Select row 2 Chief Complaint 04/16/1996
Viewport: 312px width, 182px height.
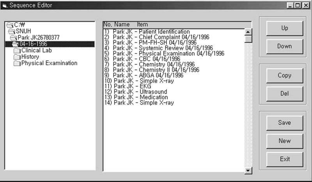(x=157, y=37)
